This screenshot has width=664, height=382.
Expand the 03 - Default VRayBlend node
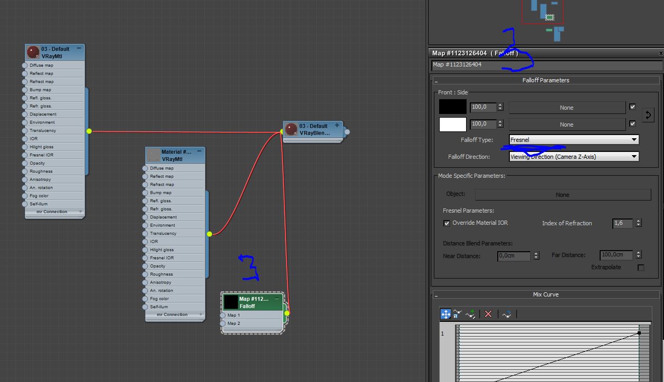click(337, 126)
